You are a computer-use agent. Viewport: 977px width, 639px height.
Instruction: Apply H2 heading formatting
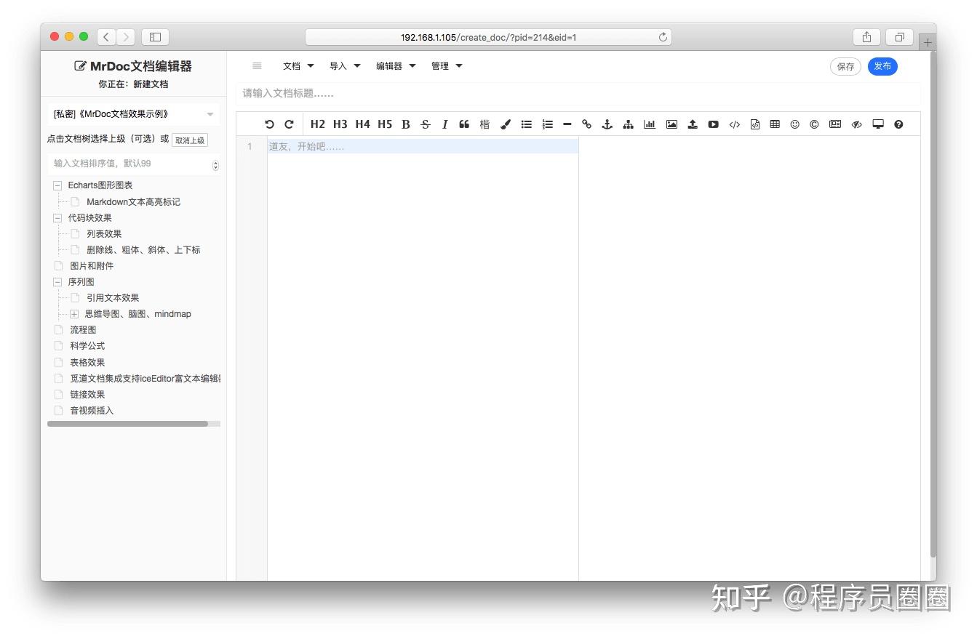[x=317, y=124]
